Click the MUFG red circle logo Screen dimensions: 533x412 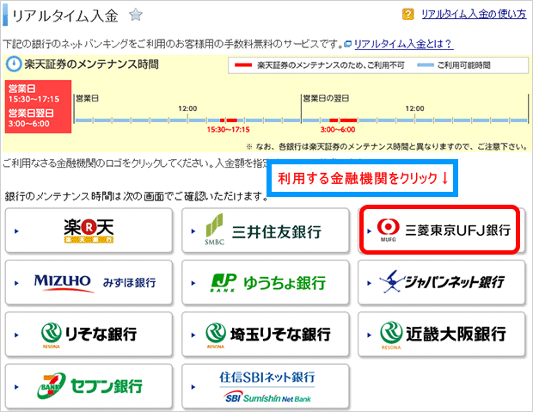pyautogui.click(x=389, y=227)
